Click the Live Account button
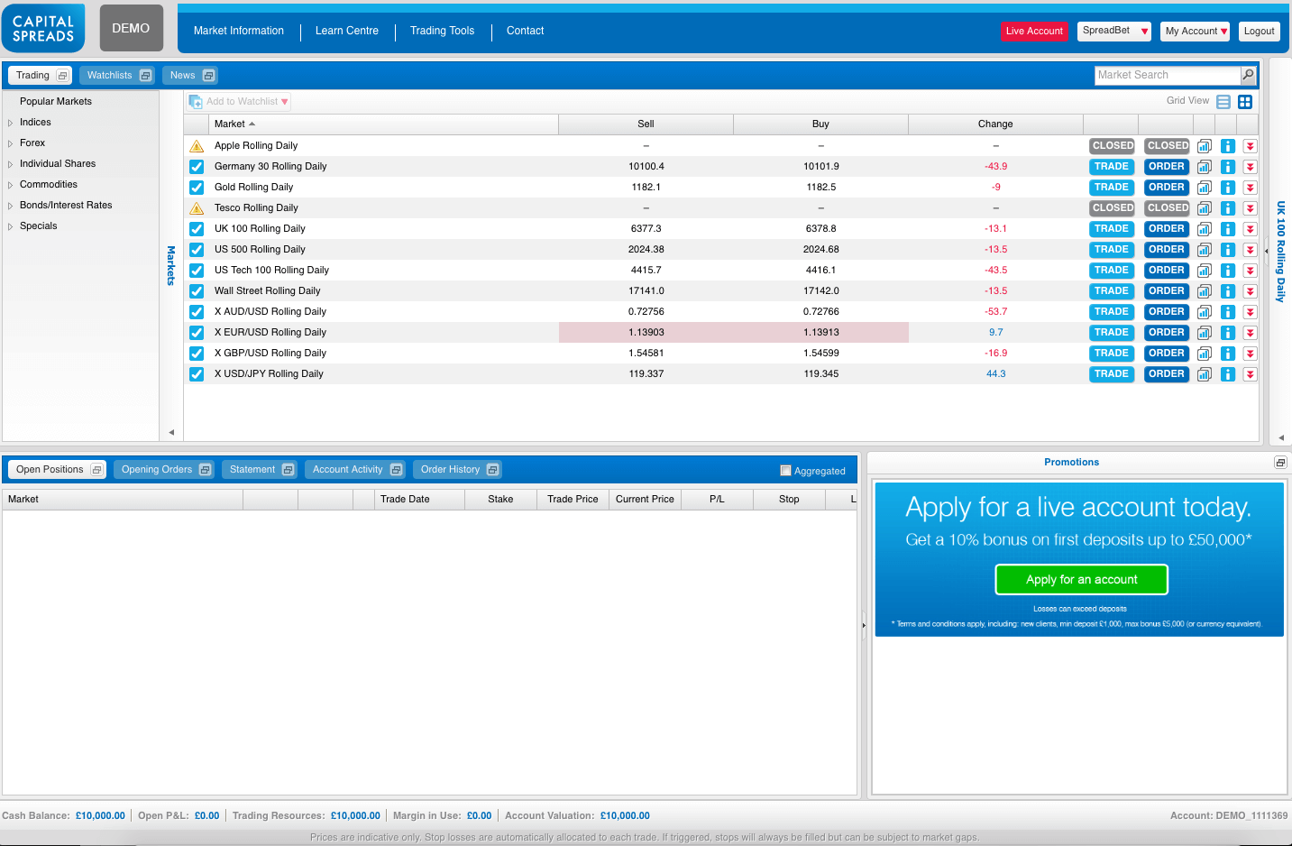 coord(1034,32)
